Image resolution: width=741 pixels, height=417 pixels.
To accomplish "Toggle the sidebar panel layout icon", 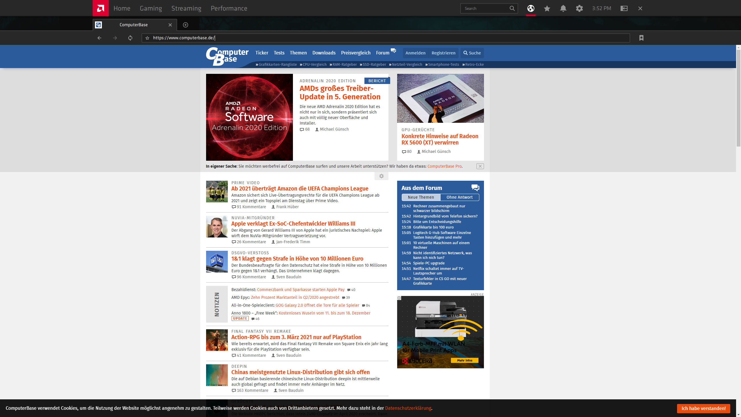I will [x=624, y=8].
